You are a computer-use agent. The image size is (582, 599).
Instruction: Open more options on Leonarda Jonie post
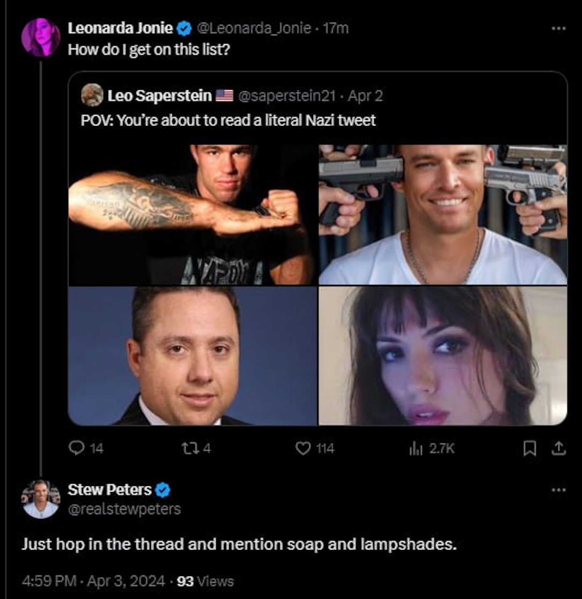(x=559, y=29)
